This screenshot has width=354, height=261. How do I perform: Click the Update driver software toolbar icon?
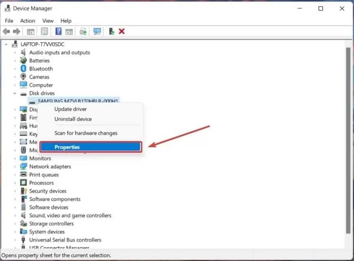coord(83,31)
